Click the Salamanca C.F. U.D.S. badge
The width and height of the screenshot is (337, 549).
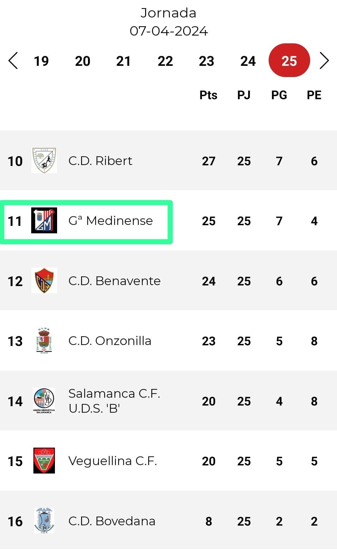[x=44, y=401]
